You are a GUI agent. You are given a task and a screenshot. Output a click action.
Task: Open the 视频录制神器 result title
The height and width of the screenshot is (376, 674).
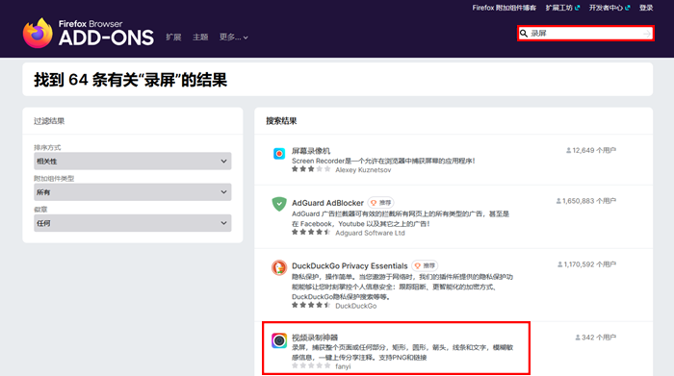[315, 338]
